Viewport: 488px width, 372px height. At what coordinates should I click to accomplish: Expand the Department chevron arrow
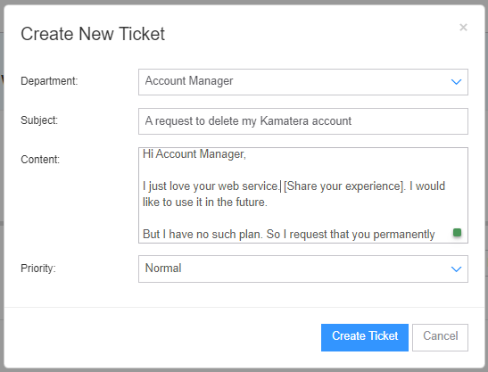pos(456,82)
